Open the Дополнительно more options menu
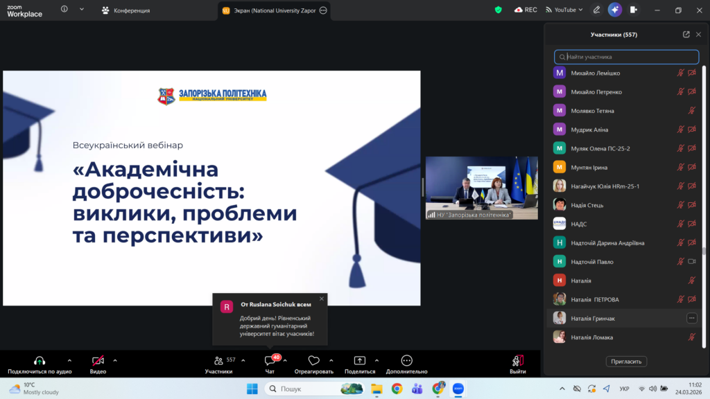Viewport: 710px width, 399px height. [x=406, y=361]
